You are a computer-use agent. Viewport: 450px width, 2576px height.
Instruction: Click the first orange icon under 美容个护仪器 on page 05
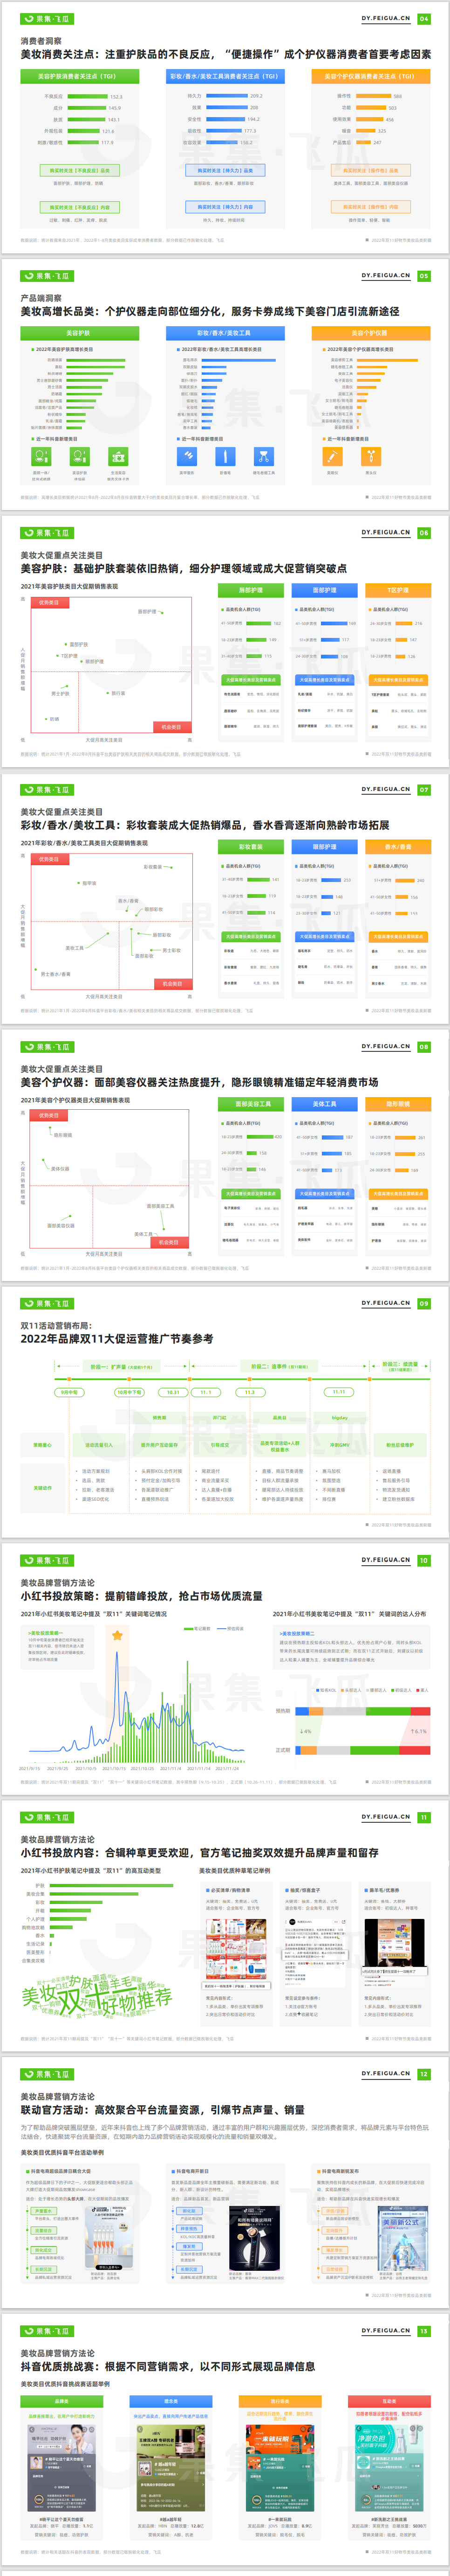[332, 456]
